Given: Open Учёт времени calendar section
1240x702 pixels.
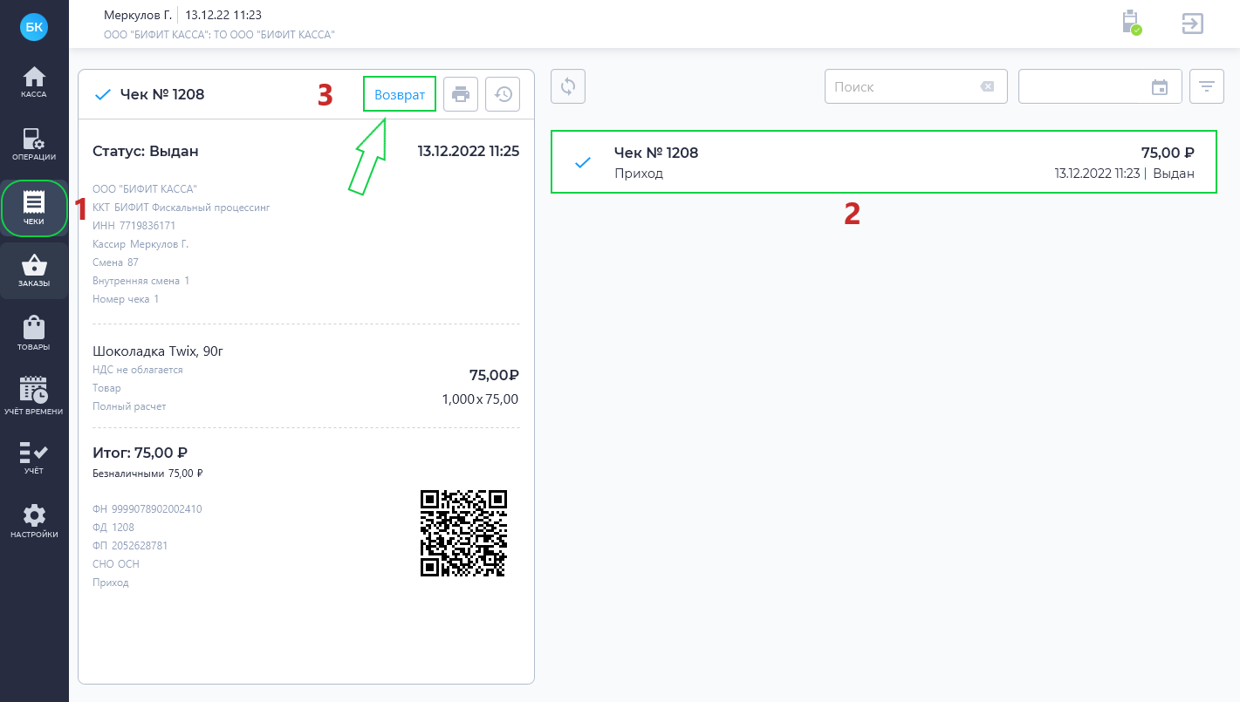Looking at the screenshot, I should (x=34, y=397).
